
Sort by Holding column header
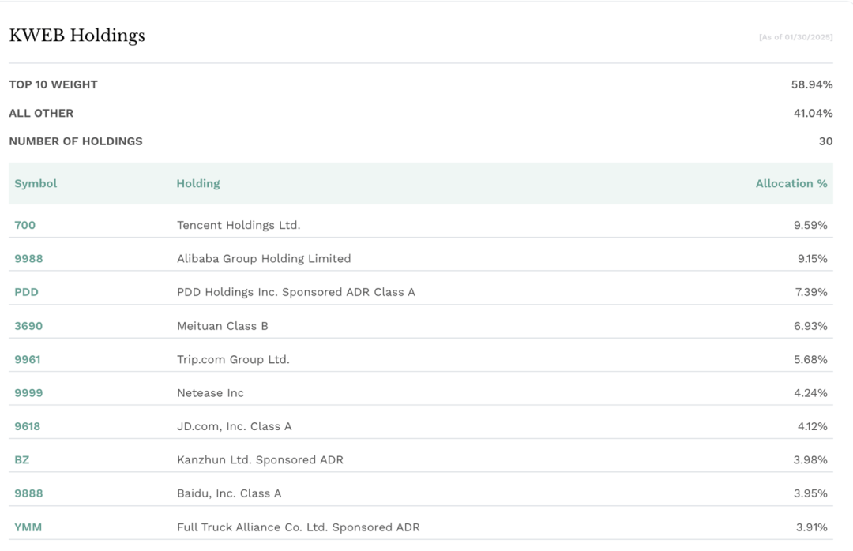point(198,183)
